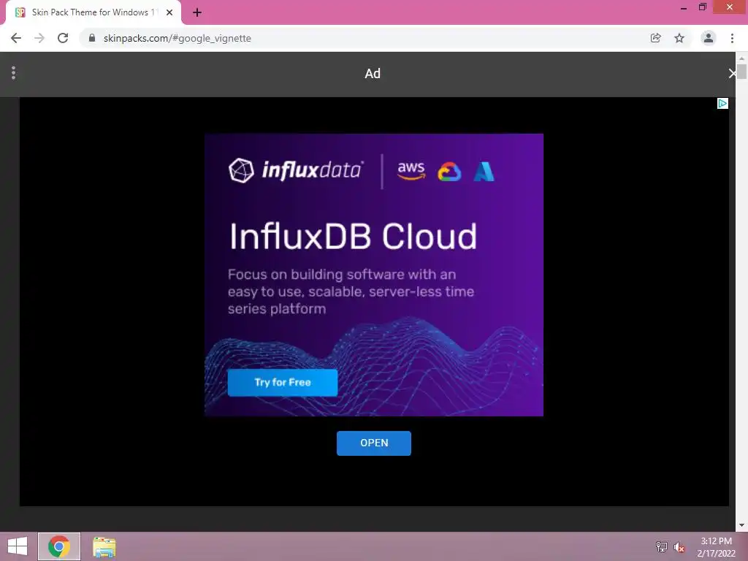Click the tab's Skin Pack favicon
Viewport: 748px width, 561px height.
(x=20, y=12)
